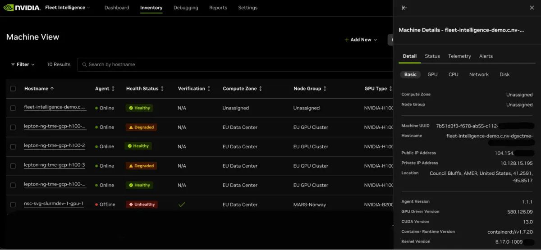Select the Network sub-tab

point(479,74)
